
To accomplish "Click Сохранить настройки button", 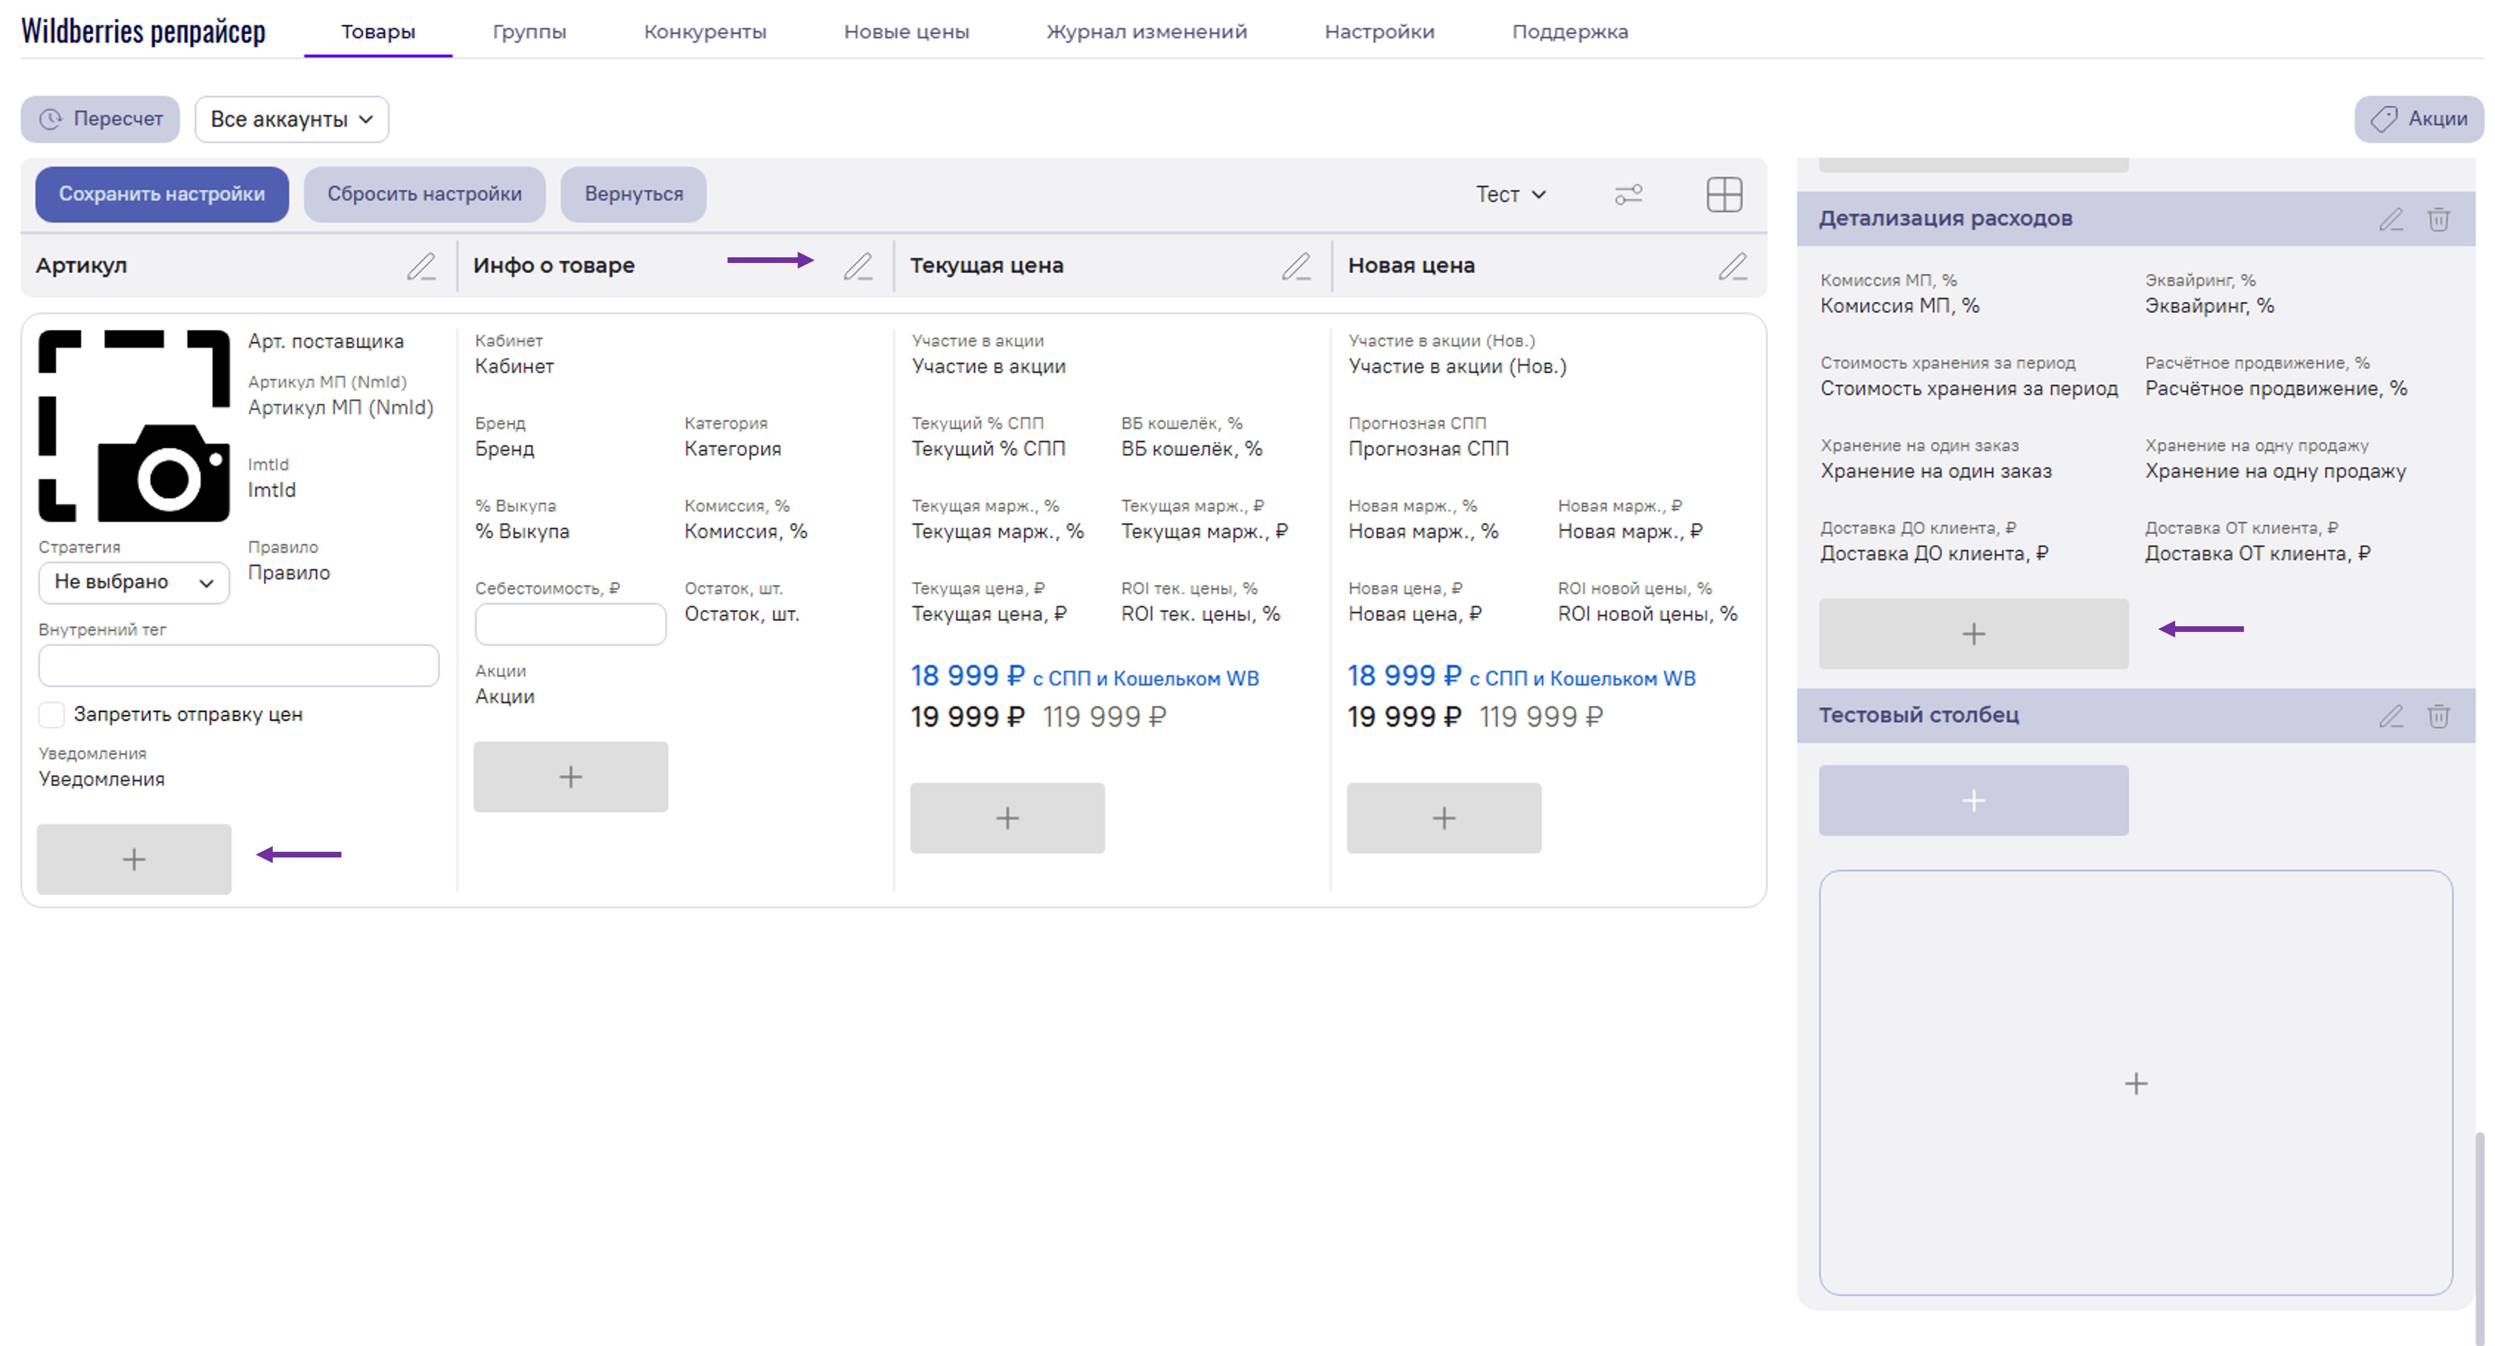I will point(162,194).
